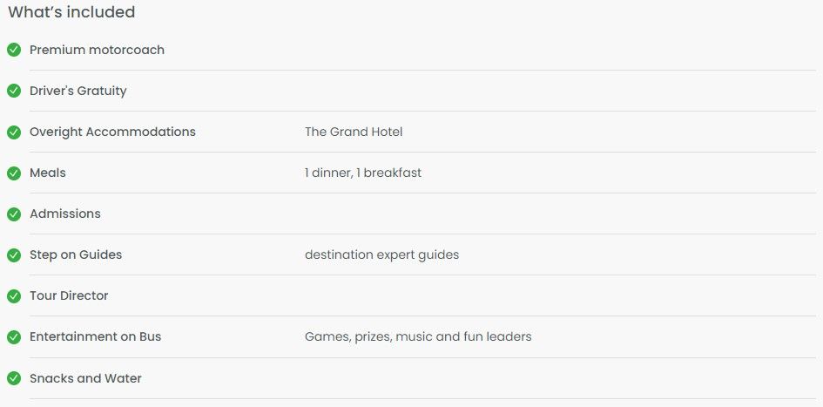Click the Tour Director label
Screen dimensions: 823x407
click(x=69, y=295)
